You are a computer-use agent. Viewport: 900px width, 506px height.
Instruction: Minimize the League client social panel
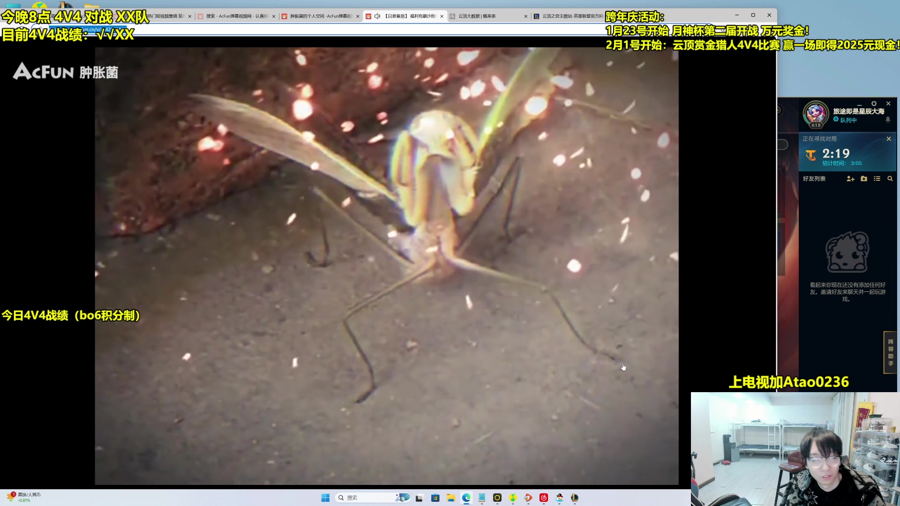click(x=859, y=104)
